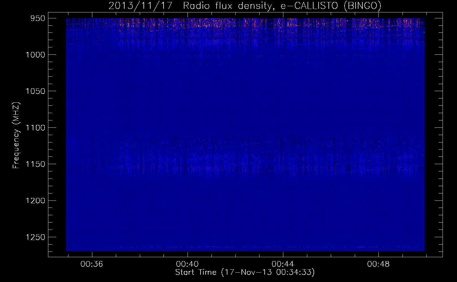Click the '1050' frequency axis label

36,91
